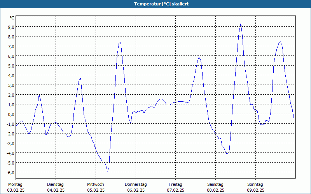
Task: Click the 8,0 y-axis label
Action: pos(11,36)
